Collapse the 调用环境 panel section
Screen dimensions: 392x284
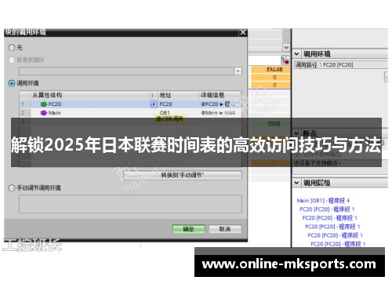pos(296,54)
